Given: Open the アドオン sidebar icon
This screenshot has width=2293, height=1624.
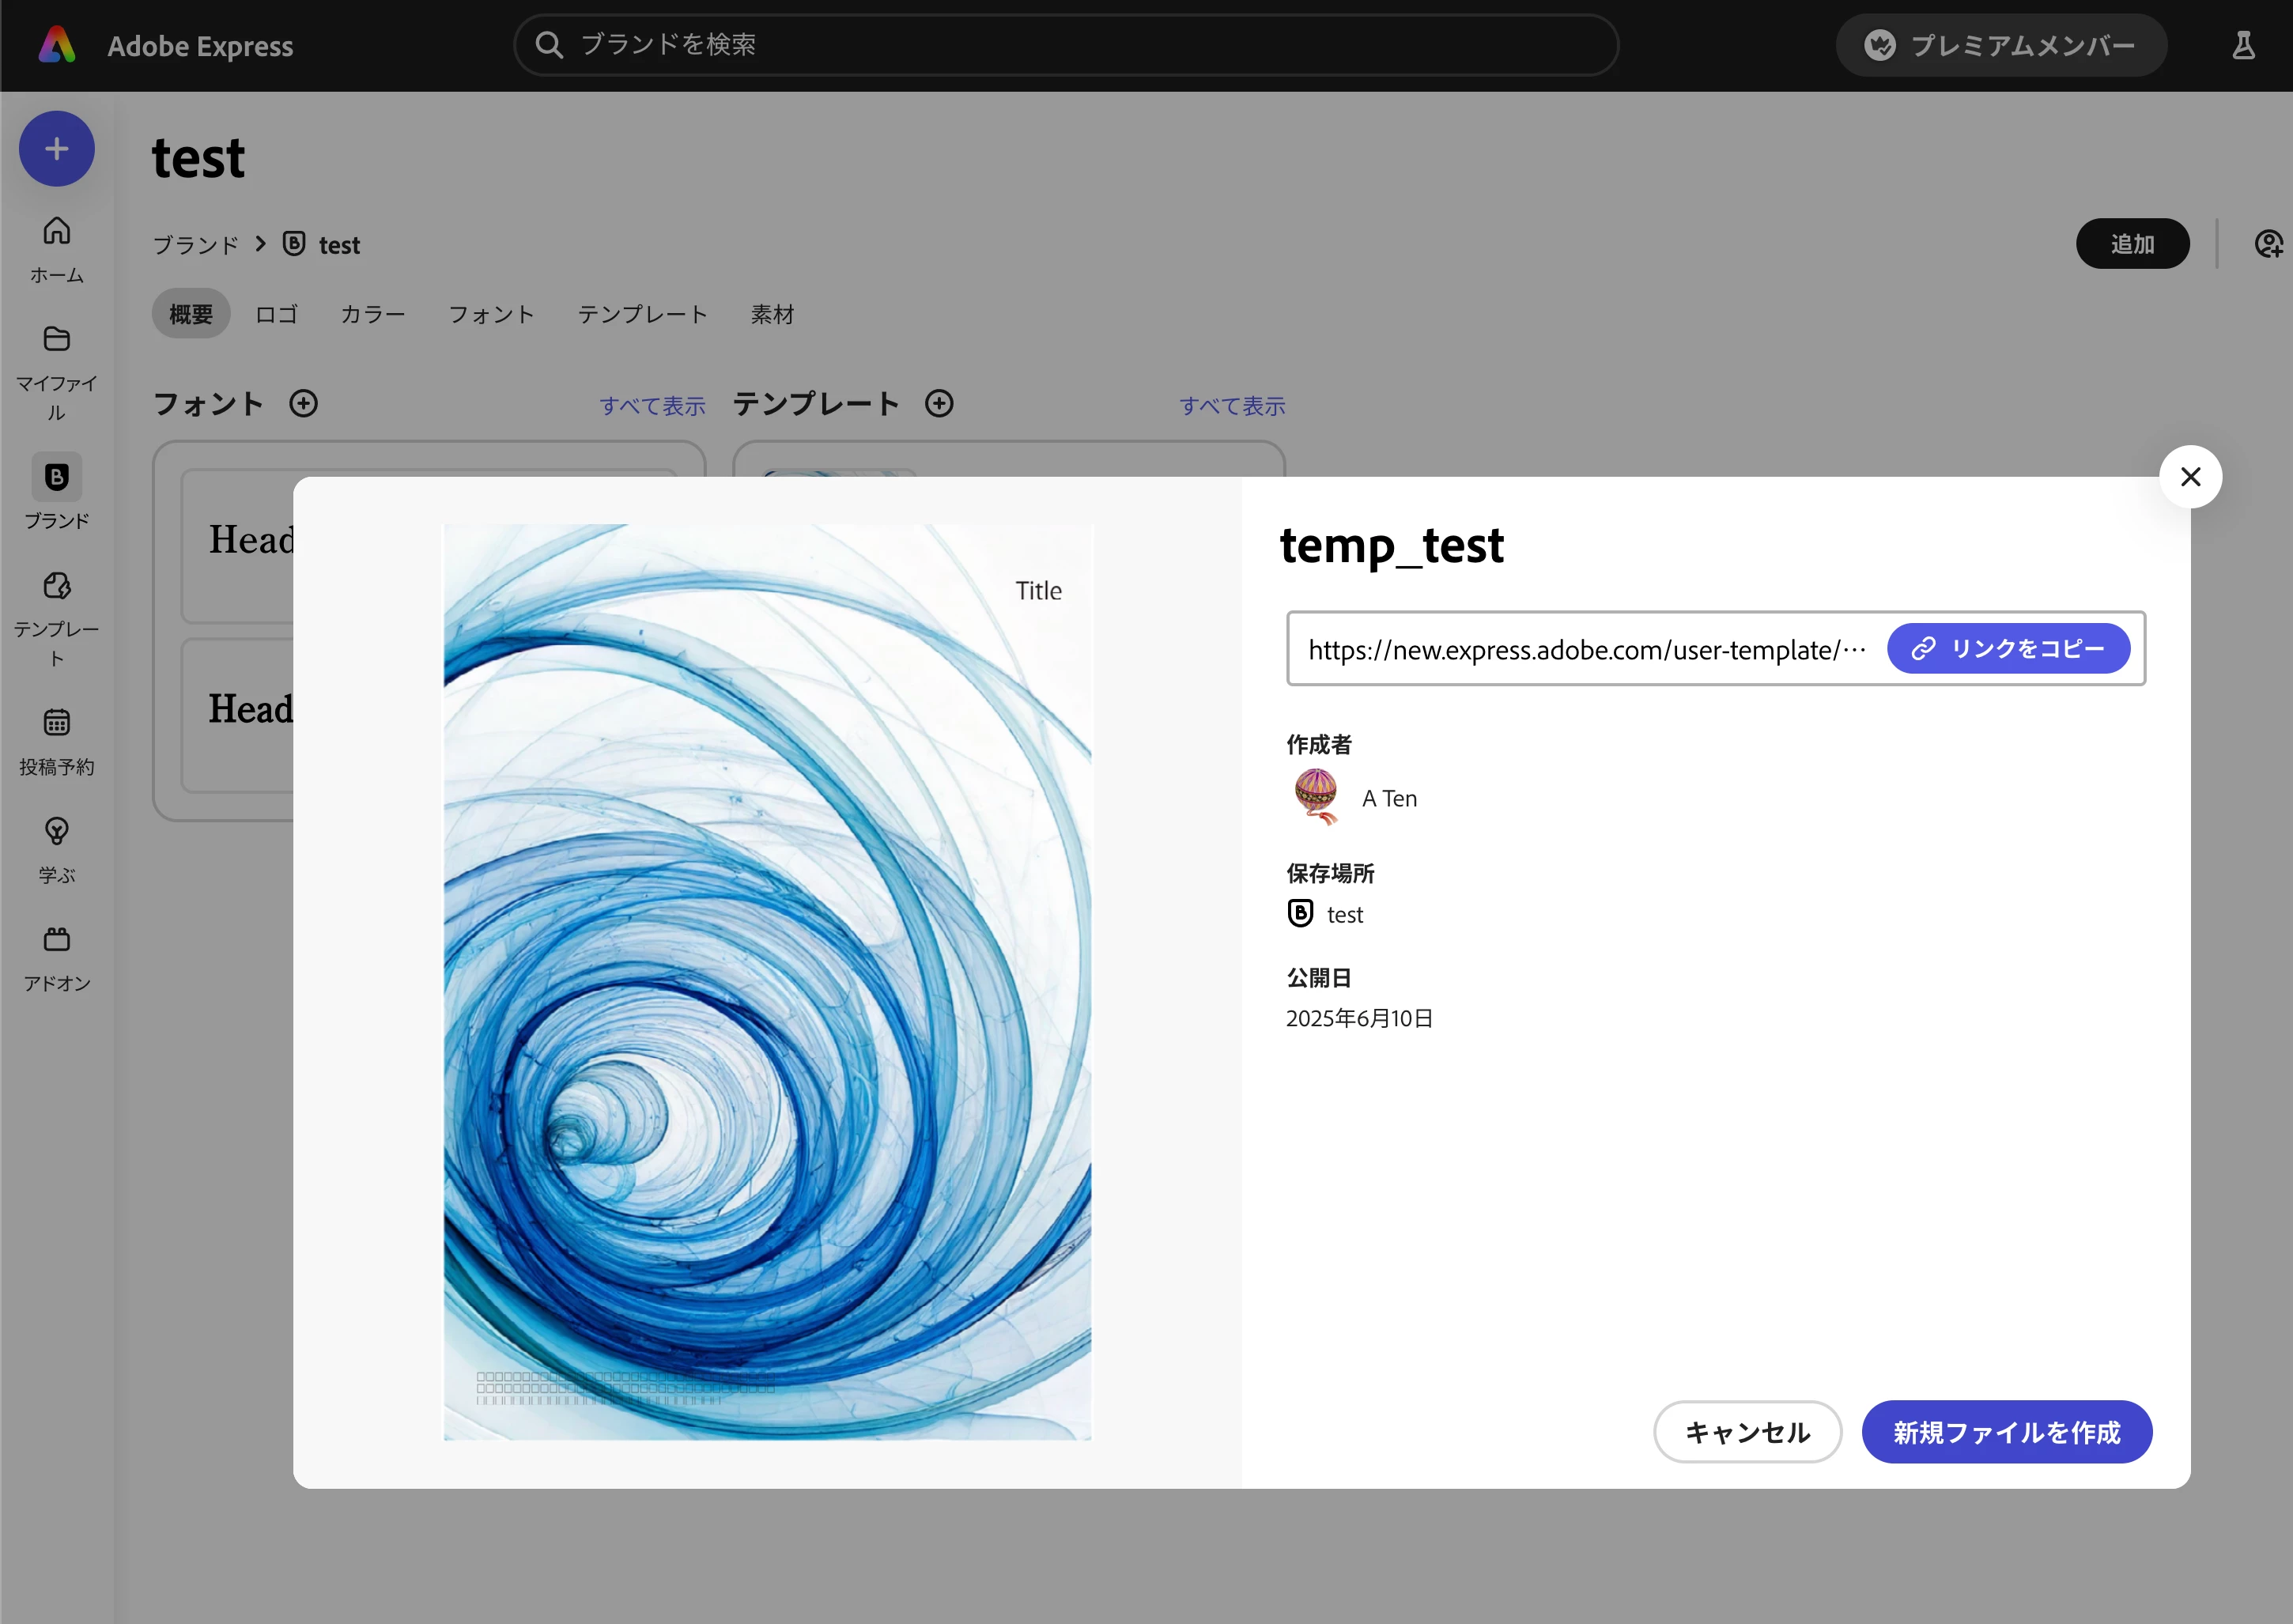Looking at the screenshot, I should tap(57, 940).
